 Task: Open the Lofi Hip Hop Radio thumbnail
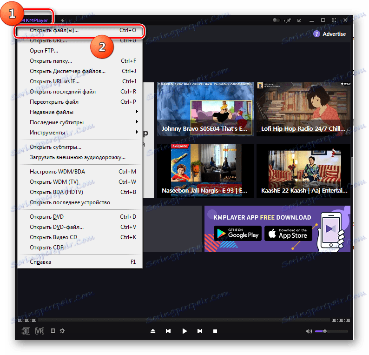(303, 109)
